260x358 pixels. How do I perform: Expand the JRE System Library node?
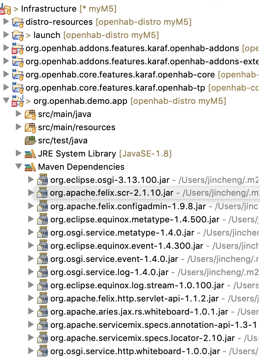click(19, 153)
